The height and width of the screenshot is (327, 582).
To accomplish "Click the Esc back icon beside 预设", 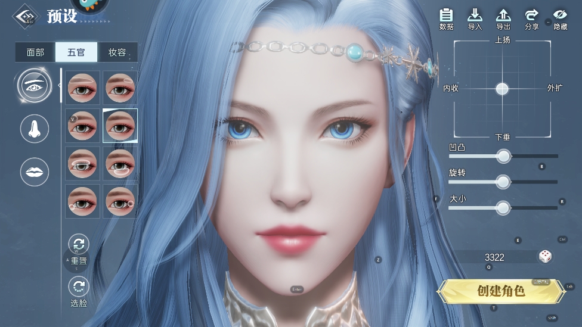I will [x=24, y=17].
